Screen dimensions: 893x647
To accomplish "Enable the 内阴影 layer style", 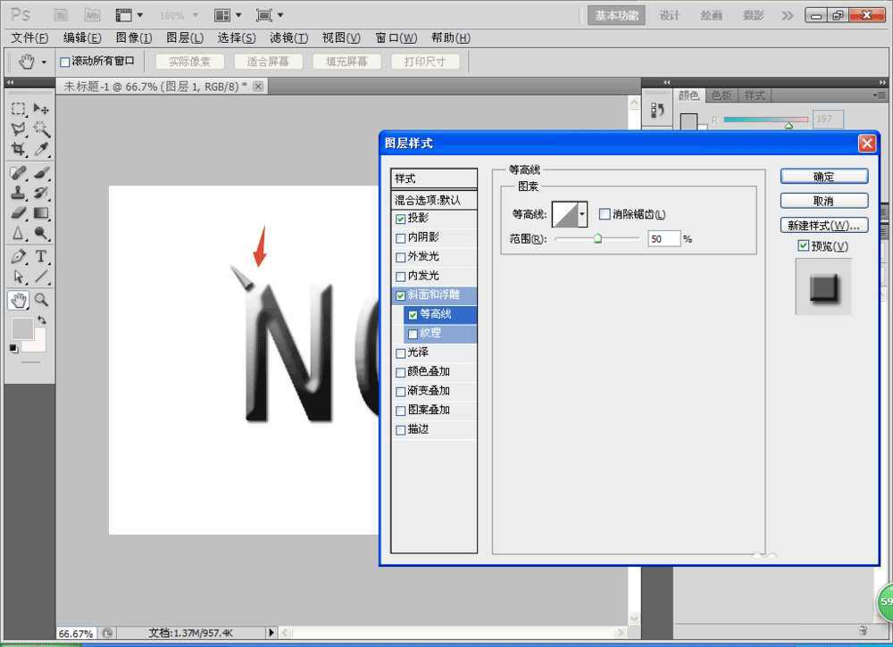I will point(401,236).
